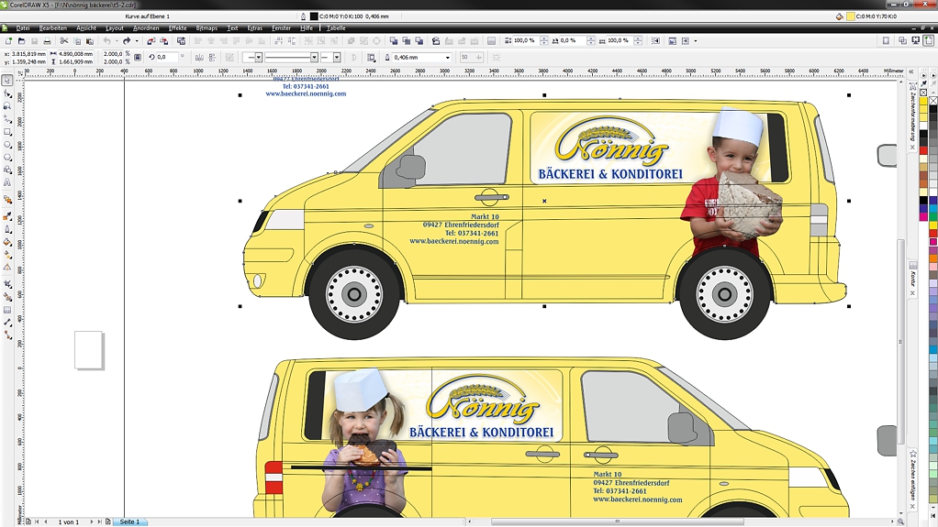Screen dimensions: 938x527
Task: Toggle the No Fill swatch in the palette
Action: (932, 101)
